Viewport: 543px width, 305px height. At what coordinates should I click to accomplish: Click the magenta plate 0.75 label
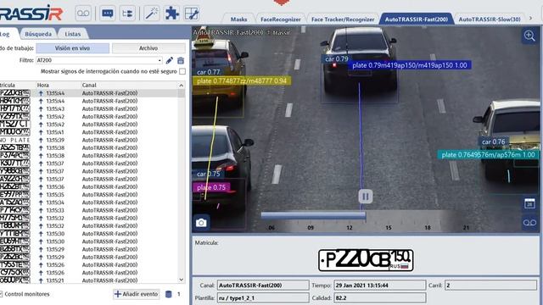point(211,187)
